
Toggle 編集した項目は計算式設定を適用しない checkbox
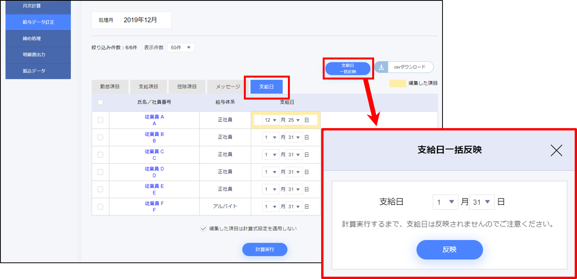click(203, 228)
